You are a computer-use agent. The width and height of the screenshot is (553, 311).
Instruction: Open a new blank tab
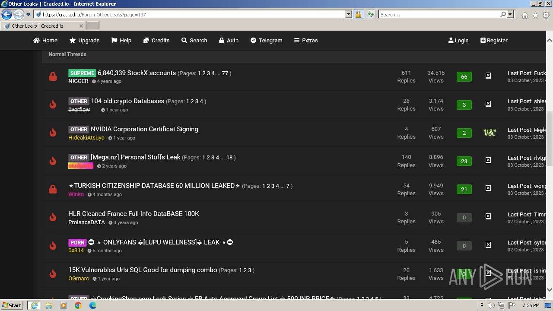point(92,26)
